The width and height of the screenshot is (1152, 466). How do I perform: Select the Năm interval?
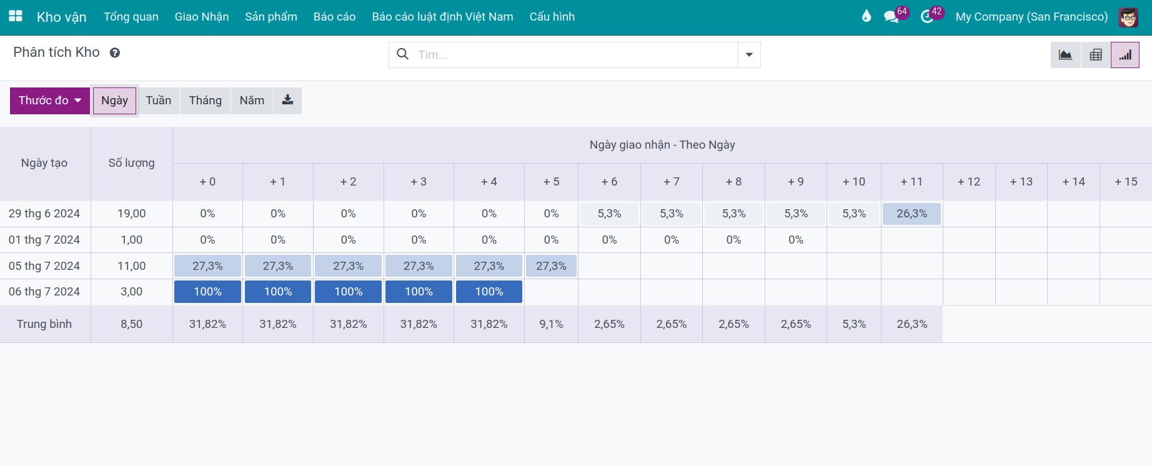252,101
